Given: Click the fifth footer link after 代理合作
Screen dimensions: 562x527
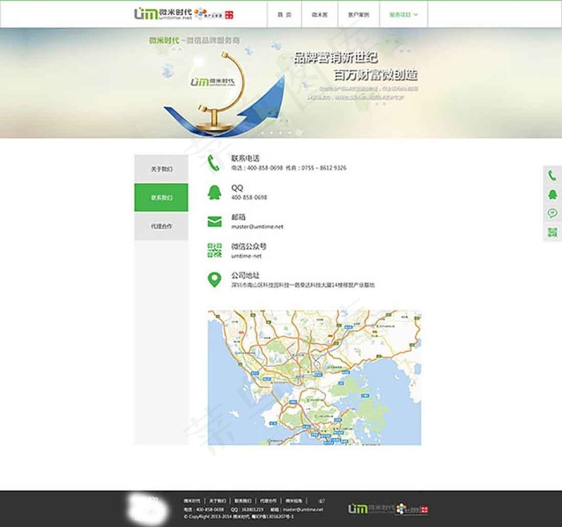Looking at the screenshot, I should (294, 500).
